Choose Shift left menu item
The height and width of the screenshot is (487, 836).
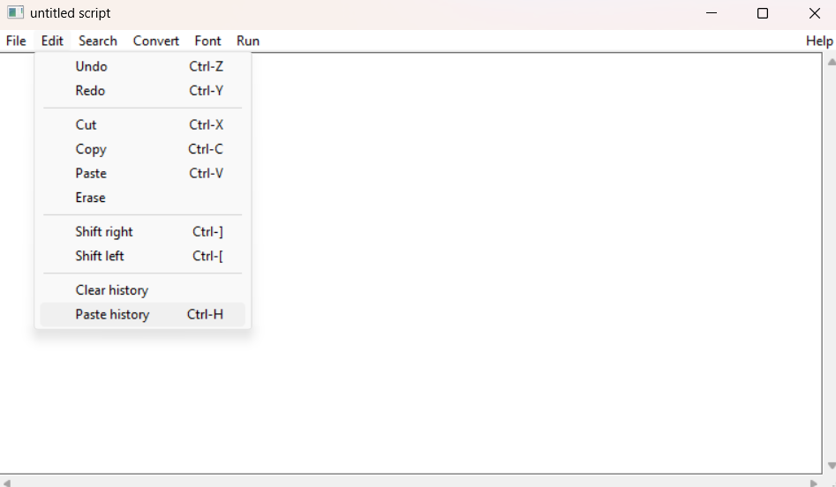click(x=142, y=256)
